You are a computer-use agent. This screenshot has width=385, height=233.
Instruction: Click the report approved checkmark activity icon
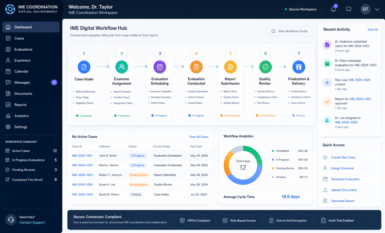[327, 101]
